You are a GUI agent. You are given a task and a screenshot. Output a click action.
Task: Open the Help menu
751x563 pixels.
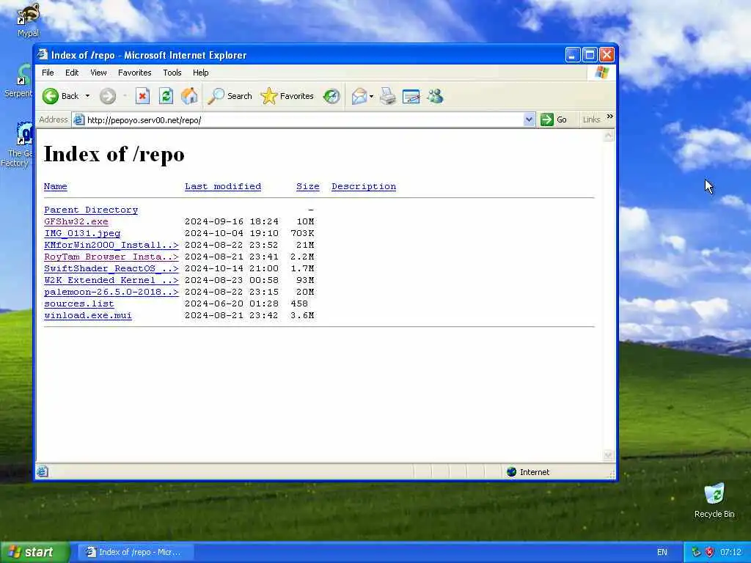point(201,73)
